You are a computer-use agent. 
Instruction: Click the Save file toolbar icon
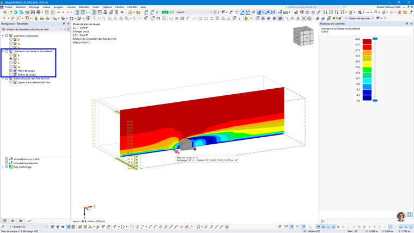[x=33, y=13]
